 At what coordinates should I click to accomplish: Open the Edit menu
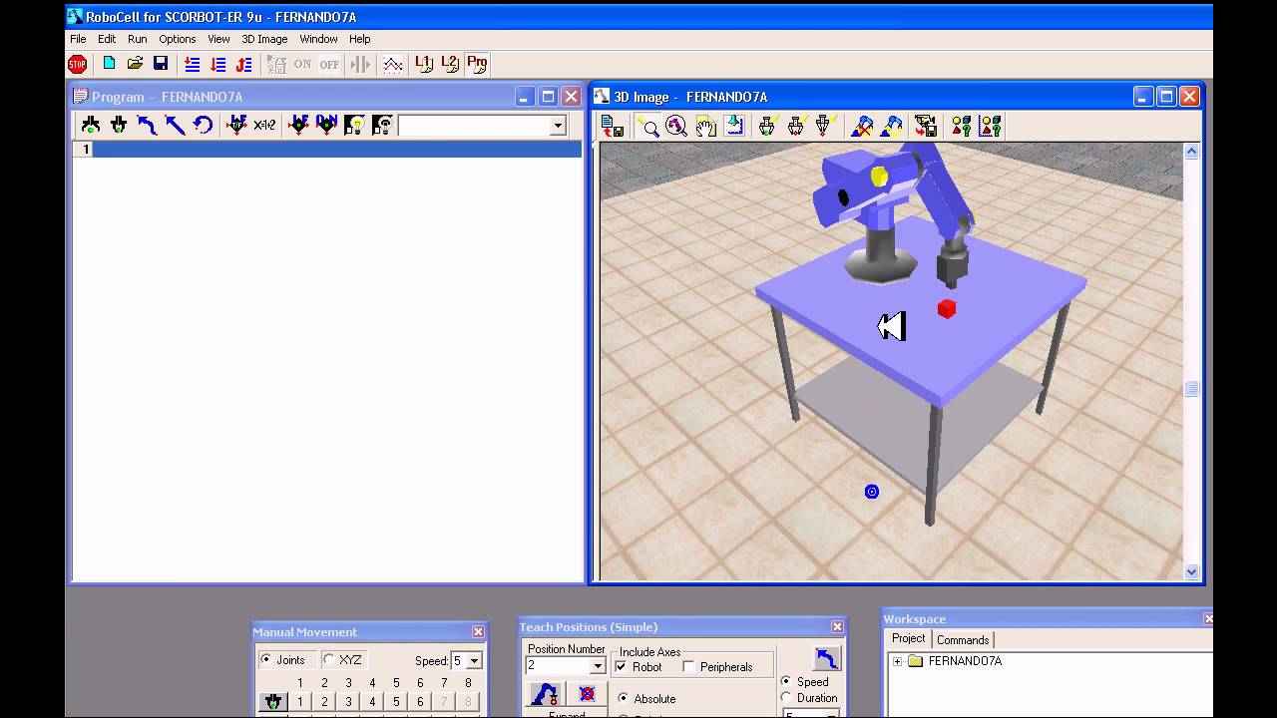pyautogui.click(x=107, y=39)
